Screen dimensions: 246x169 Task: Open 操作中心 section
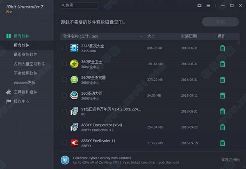[18, 101]
